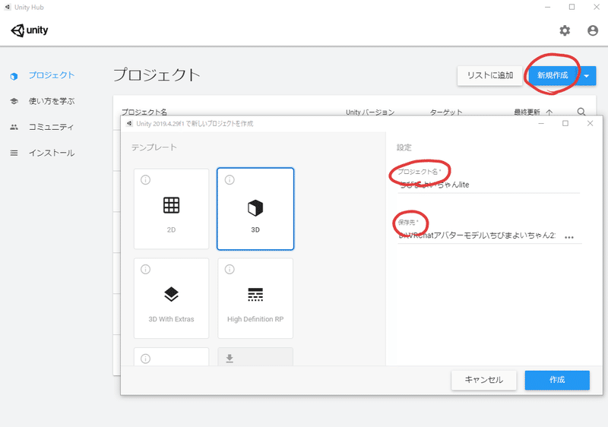608x427 pixels.
Task: Click the プロジェクト cube icon in sidebar
Action: coord(14,76)
